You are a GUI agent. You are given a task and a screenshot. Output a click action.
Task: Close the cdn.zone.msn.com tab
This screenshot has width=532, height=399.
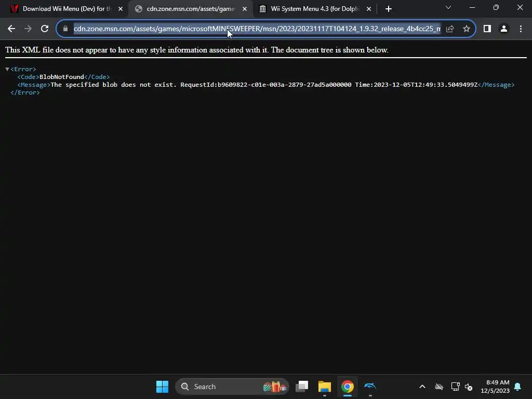tap(245, 9)
